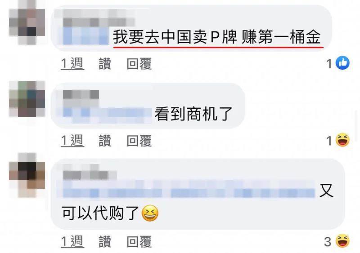The width and height of the screenshot is (360, 253).
Task: Like the 我要去中国卖P牌 comment via 讚
Action: pos(105,64)
